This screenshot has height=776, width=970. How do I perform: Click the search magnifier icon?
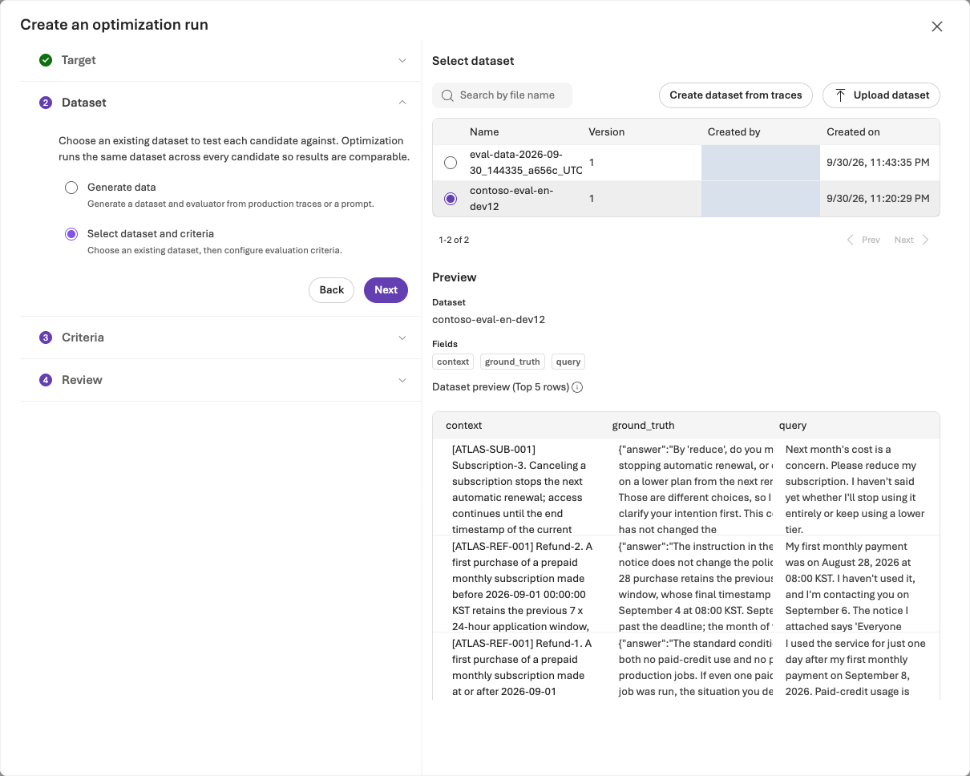tap(447, 95)
